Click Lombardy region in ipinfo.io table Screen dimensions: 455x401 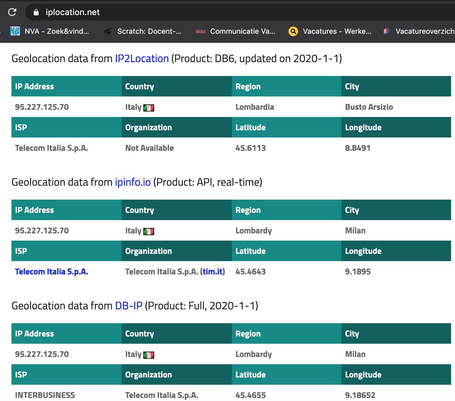(254, 231)
